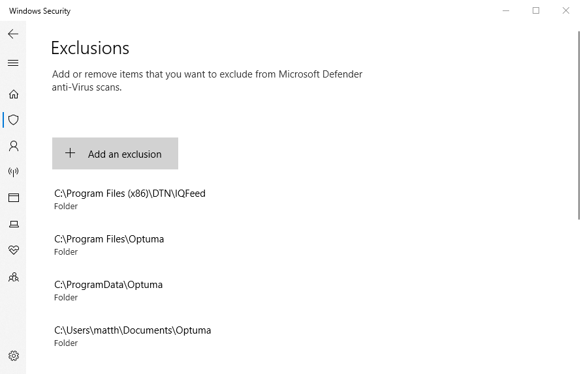This screenshot has width=581, height=374.
Task: Minimize the Windows Security window
Action: [506, 10]
